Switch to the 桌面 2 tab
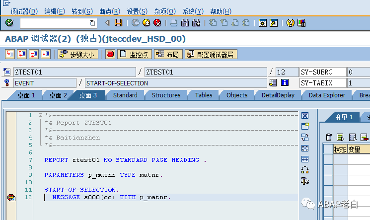Image resolution: width=370 pixels, height=220 pixels. [x=58, y=95]
